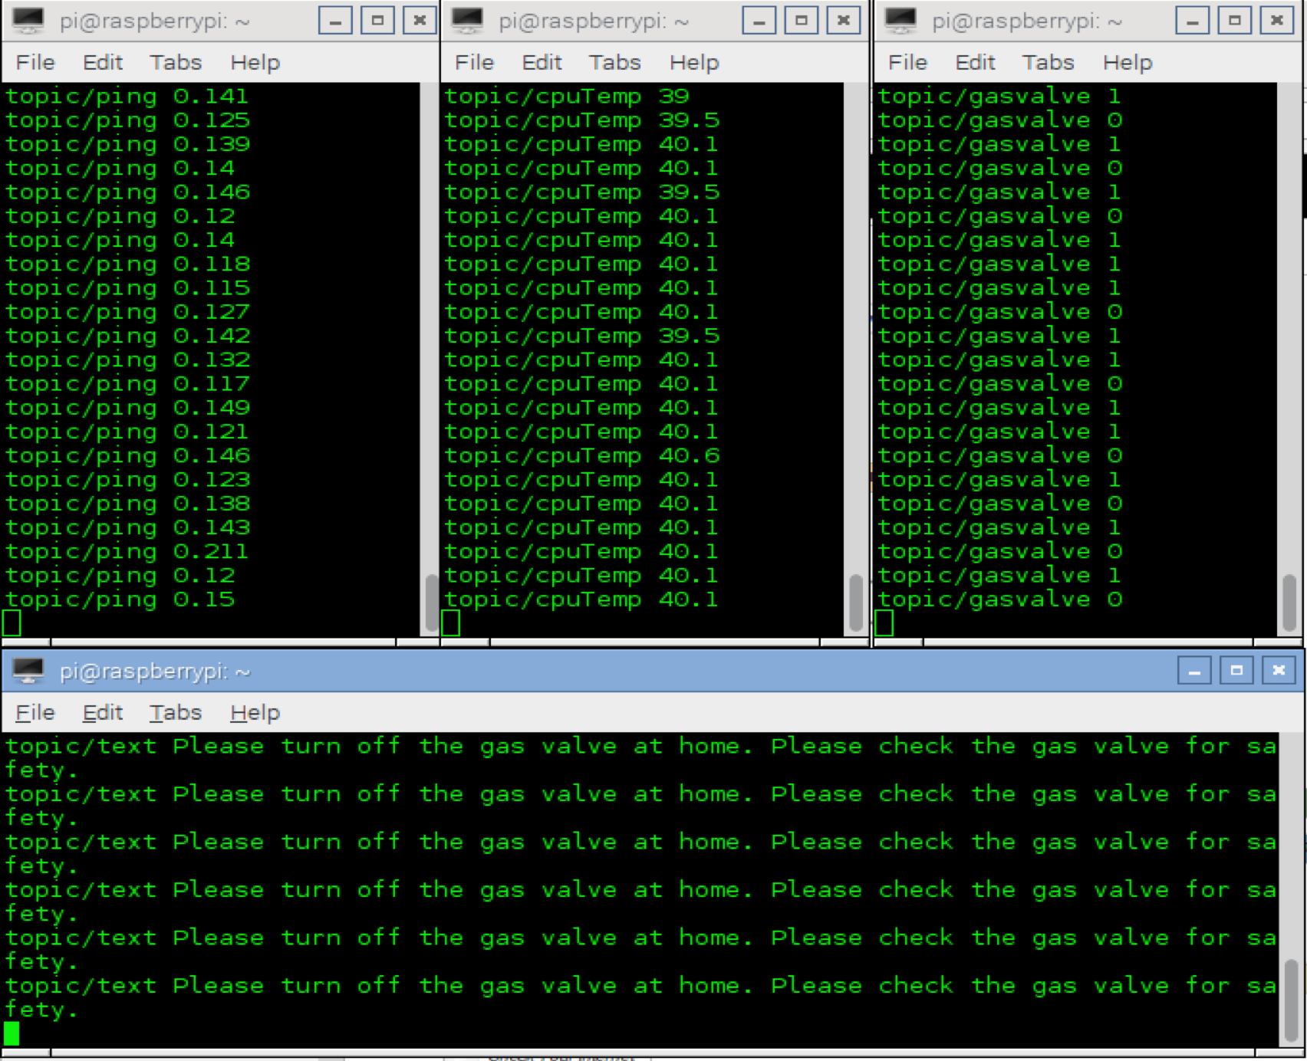1307x1061 pixels.
Task: Open Help menu in ping terminal window
Action: (x=255, y=63)
